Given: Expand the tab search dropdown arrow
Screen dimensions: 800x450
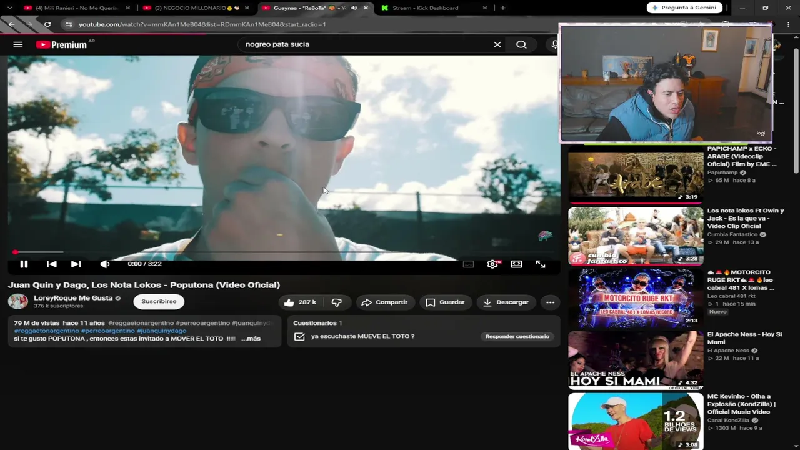Looking at the screenshot, I should pyautogui.click(x=9, y=8).
